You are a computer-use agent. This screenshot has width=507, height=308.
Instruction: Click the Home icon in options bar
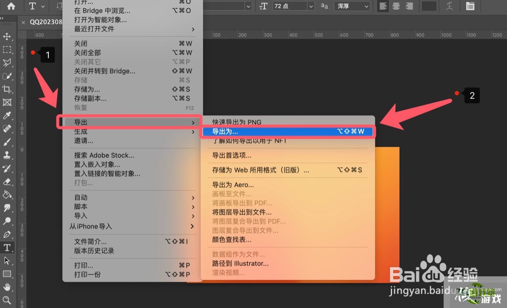(11, 6)
